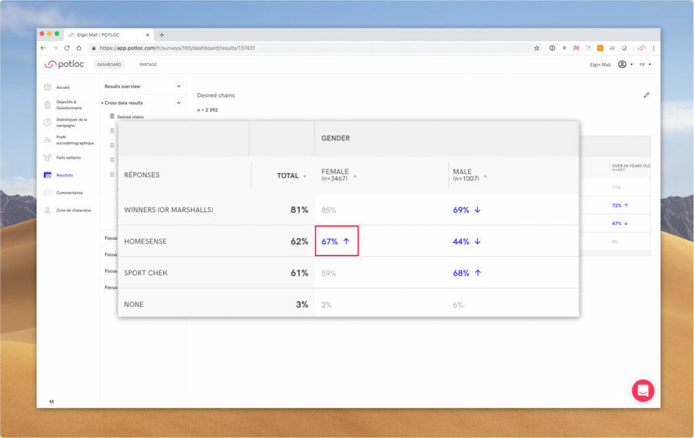Click the browser forward arrow

pos(55,48)
